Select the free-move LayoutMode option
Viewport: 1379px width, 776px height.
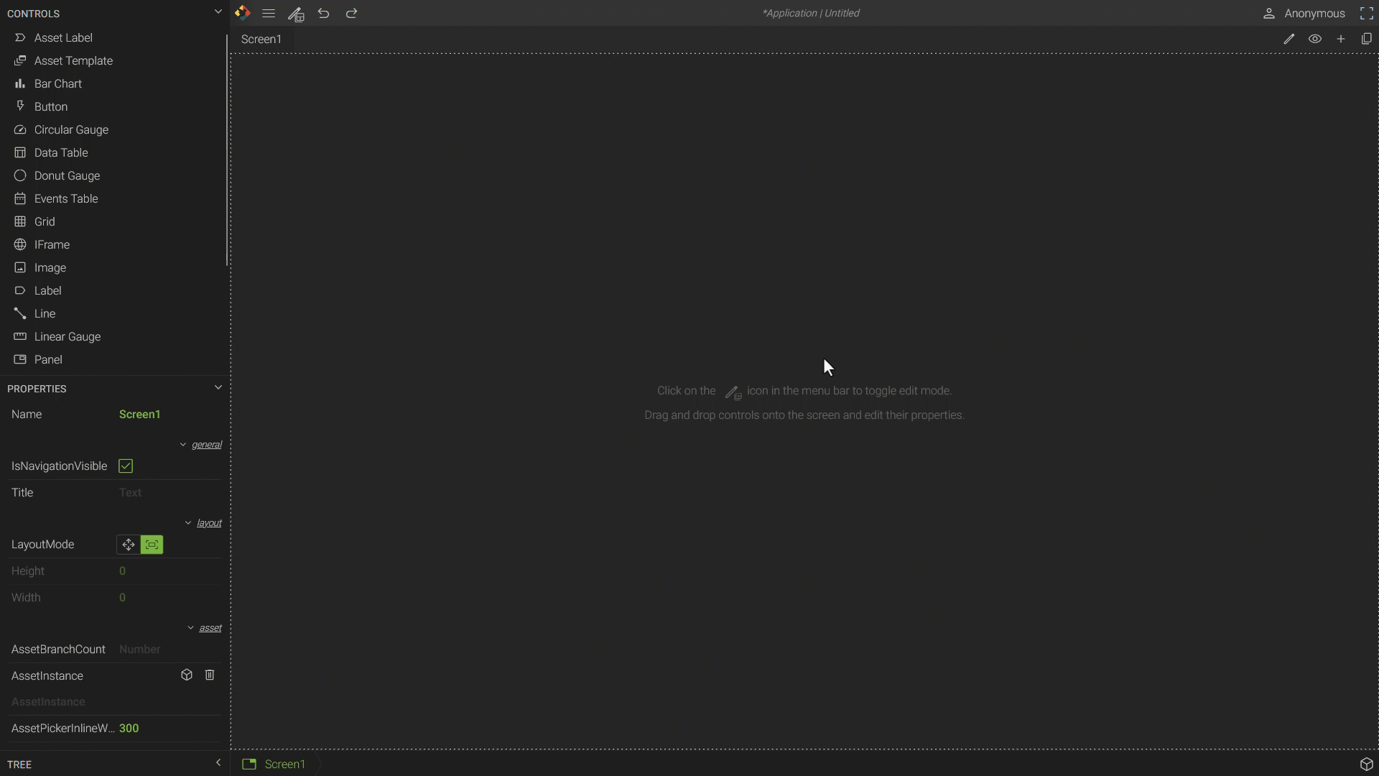click(x=129, y=545)
